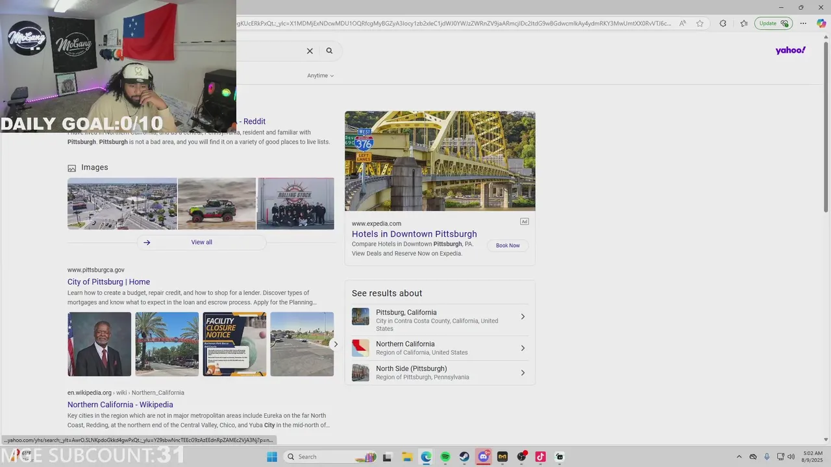Open the clock showing 5:02 AM

click(x=813, y=457)
